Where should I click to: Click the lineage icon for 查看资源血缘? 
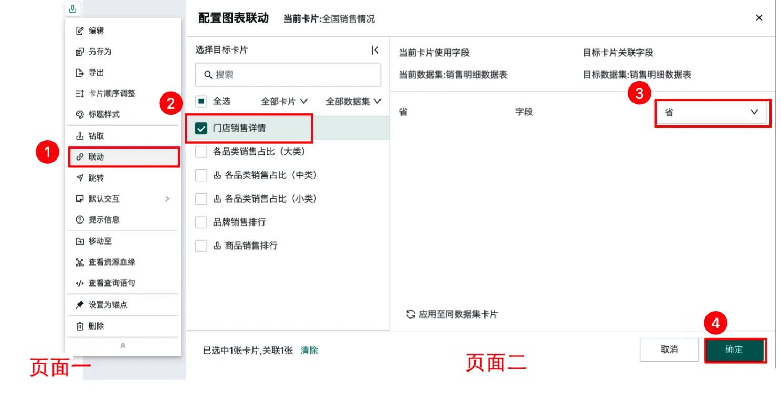[x=80, y=262]
